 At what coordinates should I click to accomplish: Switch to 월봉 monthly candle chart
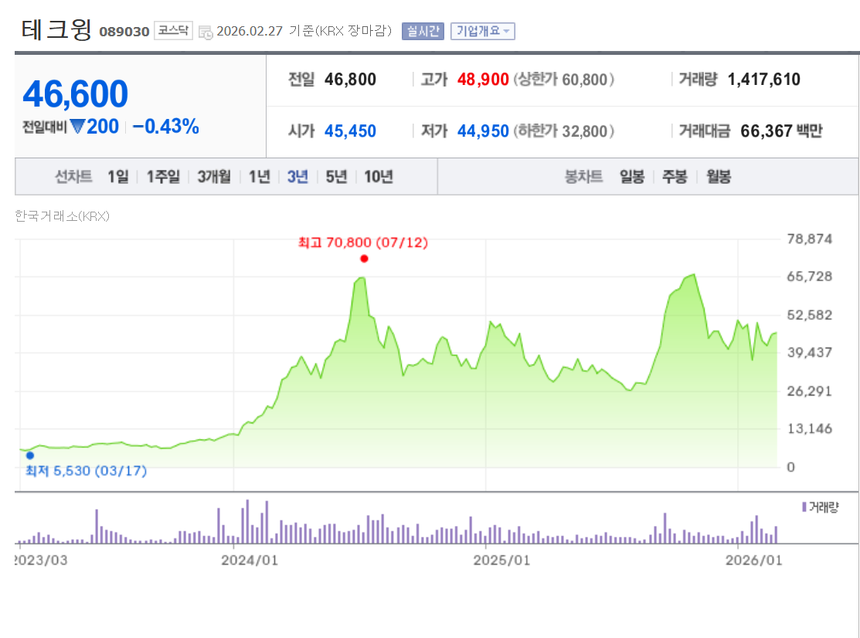pyautogui.click(x=719, y=176)
